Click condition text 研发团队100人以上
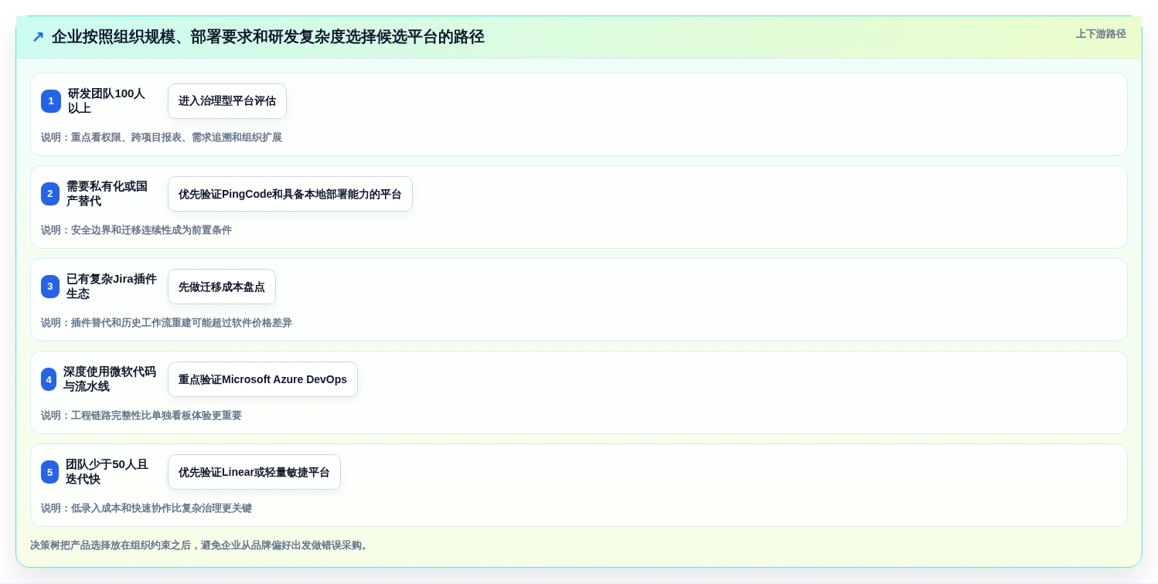1158x584 pixels. coord(107,101)
